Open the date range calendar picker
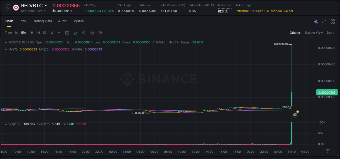340x159 pixels. point(67,33)
